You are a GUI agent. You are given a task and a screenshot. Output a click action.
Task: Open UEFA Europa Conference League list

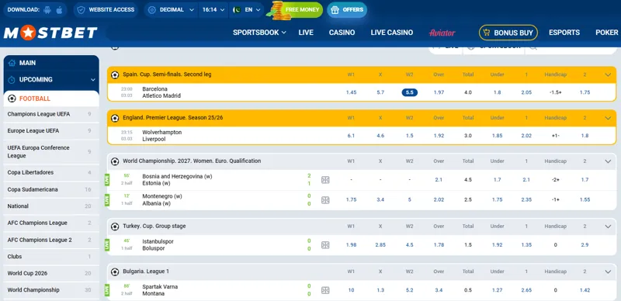coord(51,152)
